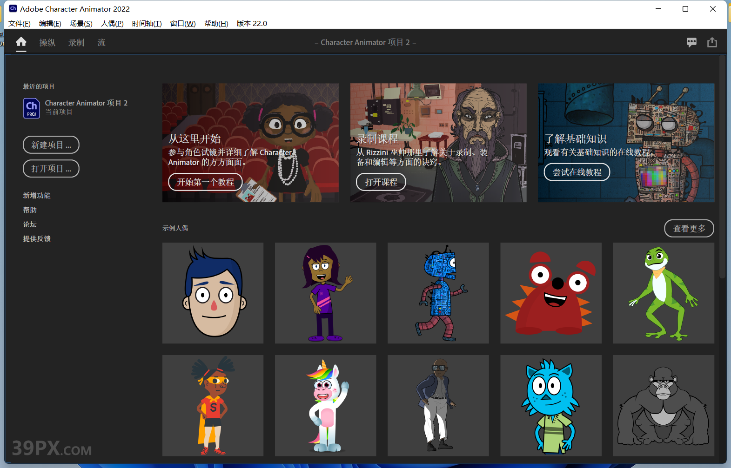Select the blue running robot puppet
The image size is (731, 468).
pyautogui.click(x=438, y=293)
